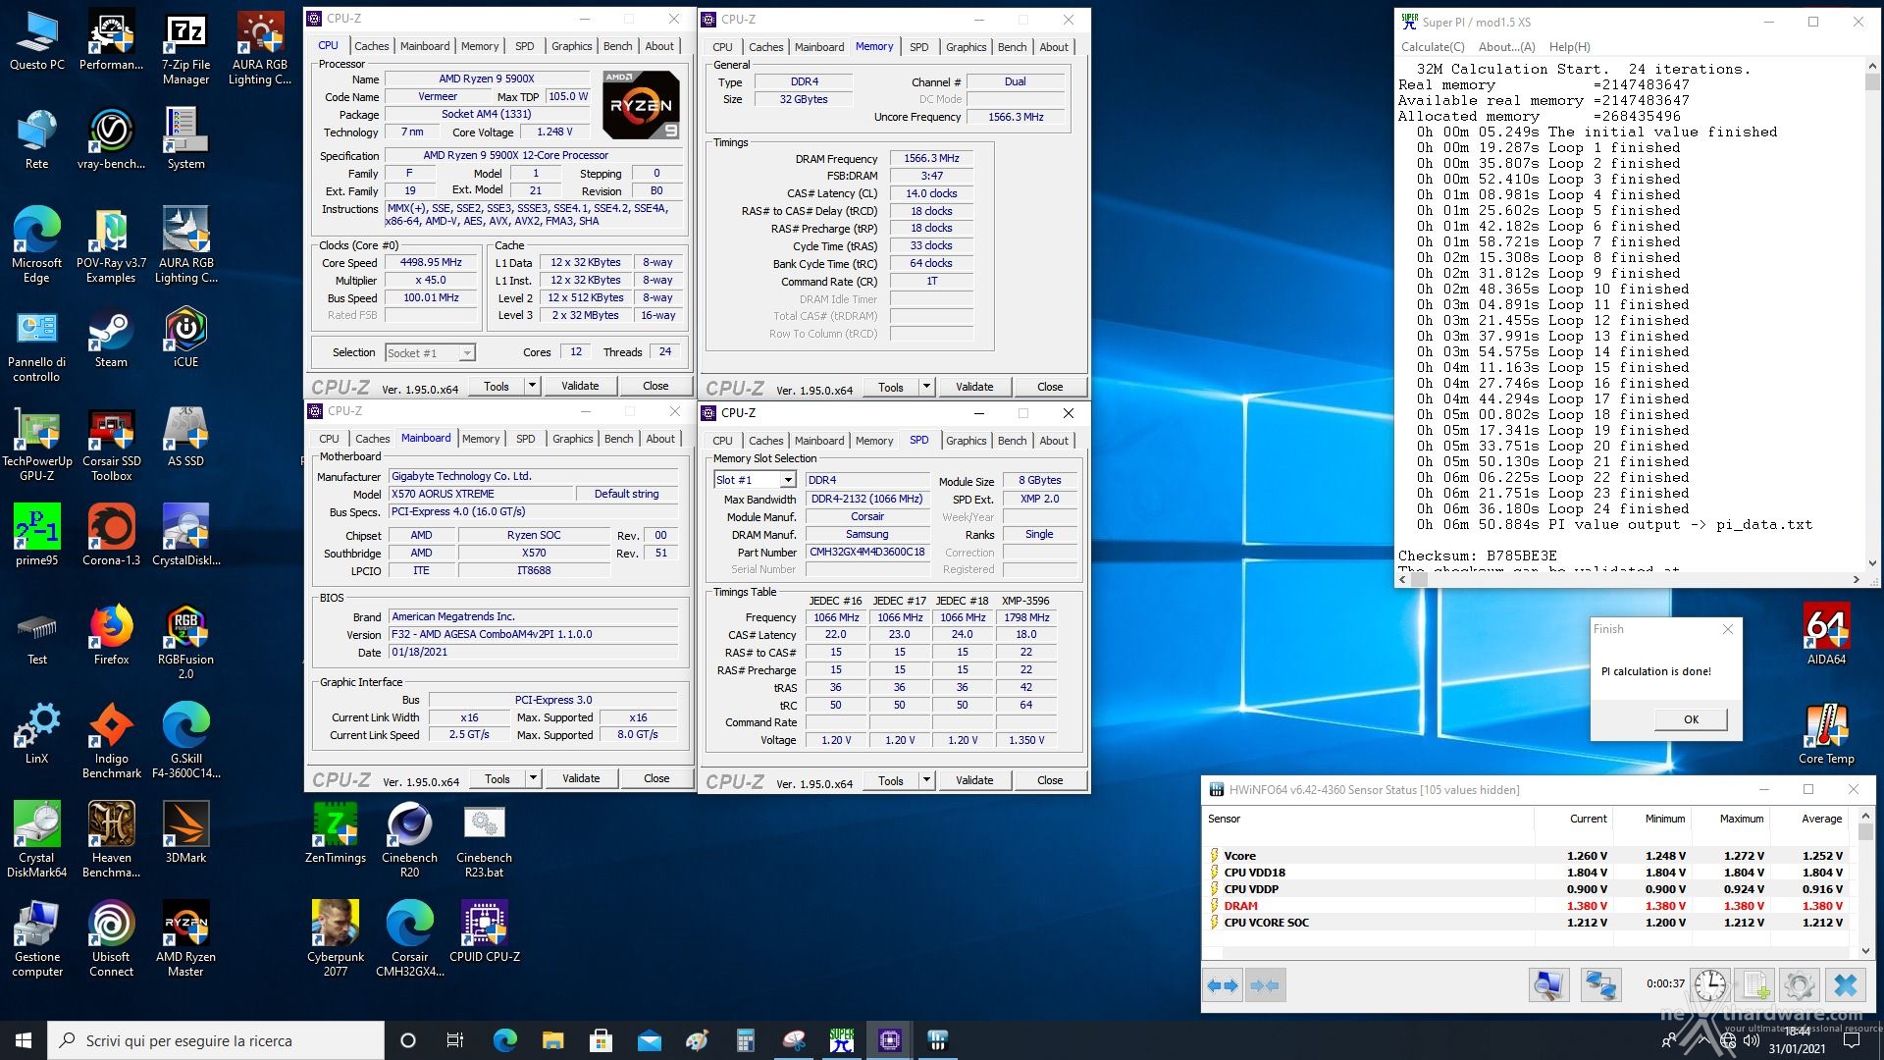This screenshot has height=1060, width=1884.
Task: Expand Socket #1 selection dropdown in CPU-Z
Action: tap(467, 352)
